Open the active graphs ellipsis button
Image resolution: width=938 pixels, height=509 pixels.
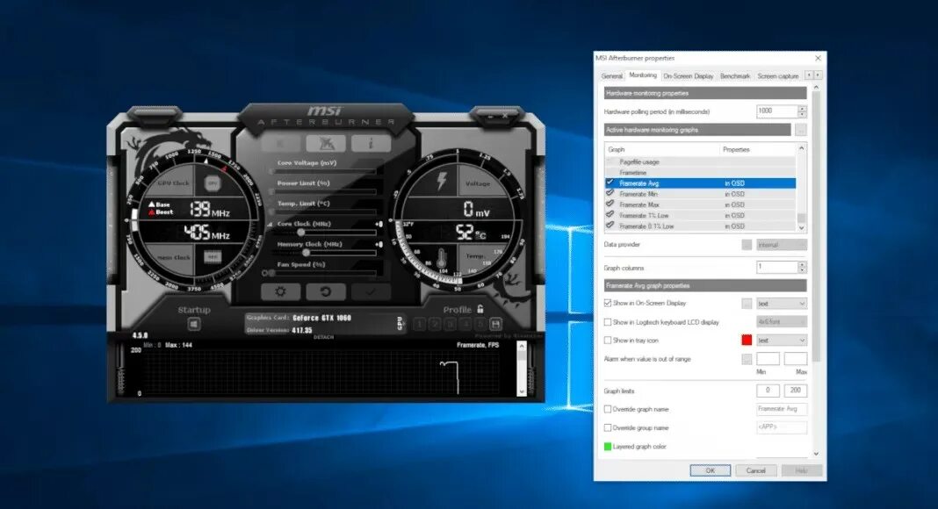pyautogui.click(x=801, y=130)
